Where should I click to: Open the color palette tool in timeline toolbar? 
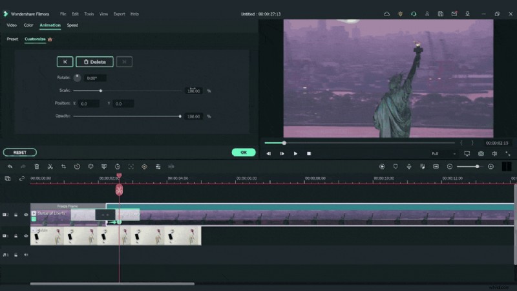(90, 166)
